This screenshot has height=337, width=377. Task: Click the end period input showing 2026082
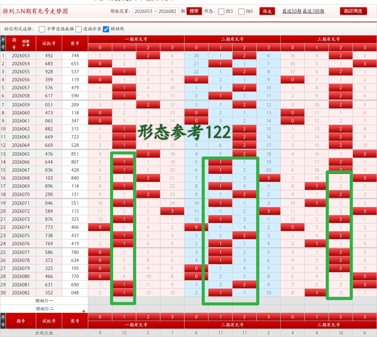tap(167, 11)
